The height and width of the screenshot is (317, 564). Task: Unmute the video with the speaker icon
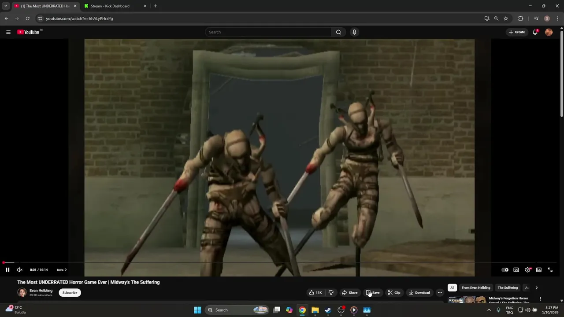(19, 270)
